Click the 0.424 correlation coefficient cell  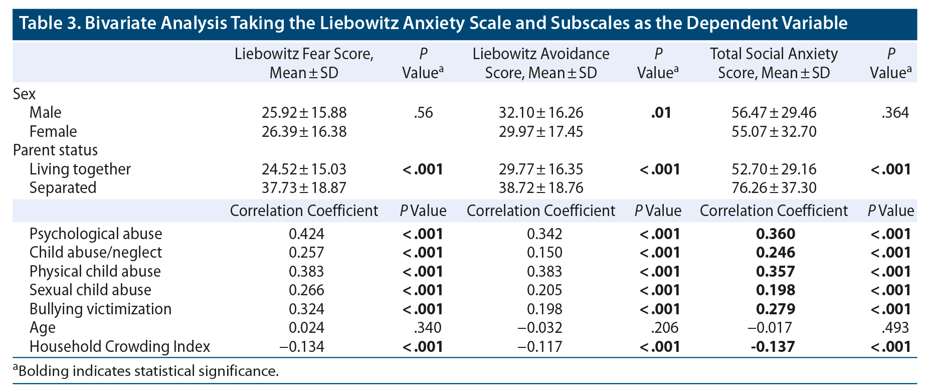[x=306, y=234]
